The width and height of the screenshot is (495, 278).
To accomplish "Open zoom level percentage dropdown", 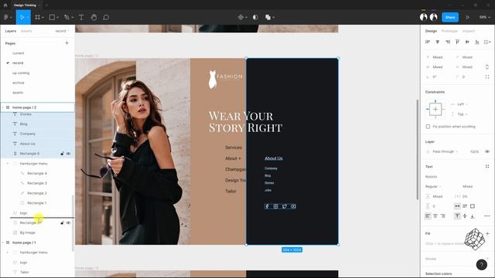I will pyautogui.click(x=485, y=17).
